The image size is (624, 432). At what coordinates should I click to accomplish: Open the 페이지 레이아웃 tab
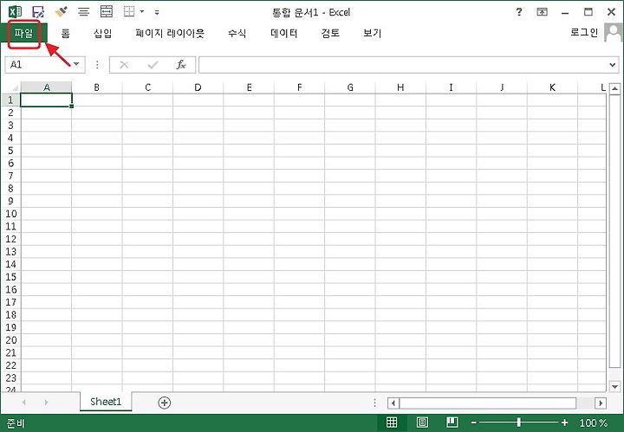click(x=170, y=34)
